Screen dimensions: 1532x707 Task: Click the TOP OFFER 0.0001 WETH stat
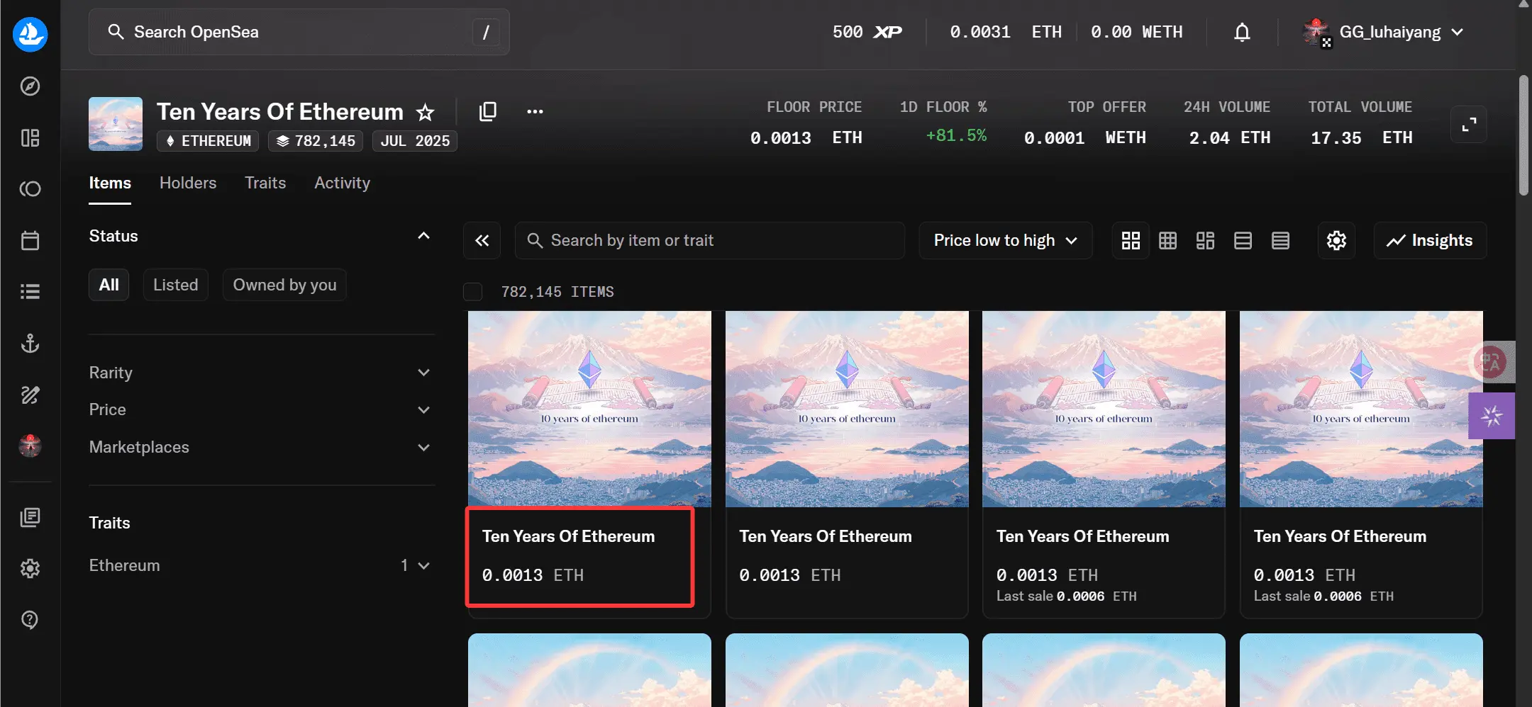[1084, 123]
